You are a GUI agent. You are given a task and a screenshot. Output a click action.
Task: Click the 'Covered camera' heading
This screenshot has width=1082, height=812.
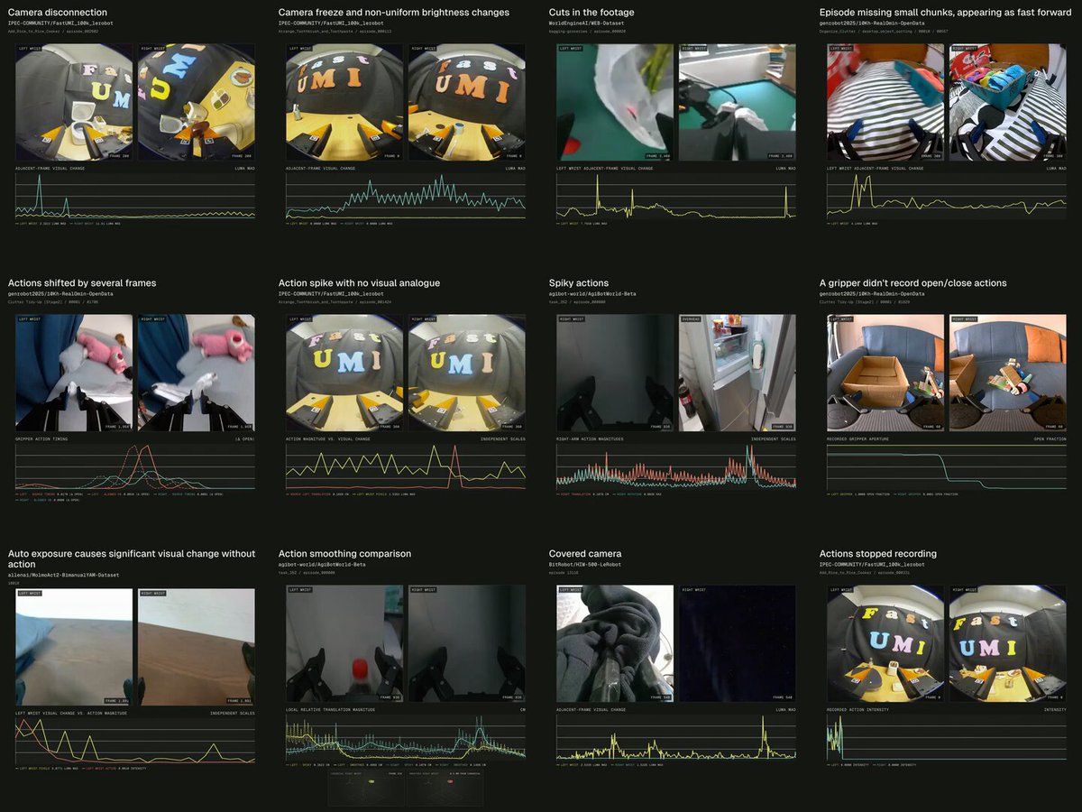(585, 554)
